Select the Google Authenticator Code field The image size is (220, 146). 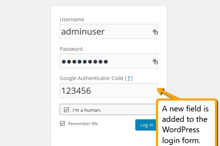click(x=108, y=91)
